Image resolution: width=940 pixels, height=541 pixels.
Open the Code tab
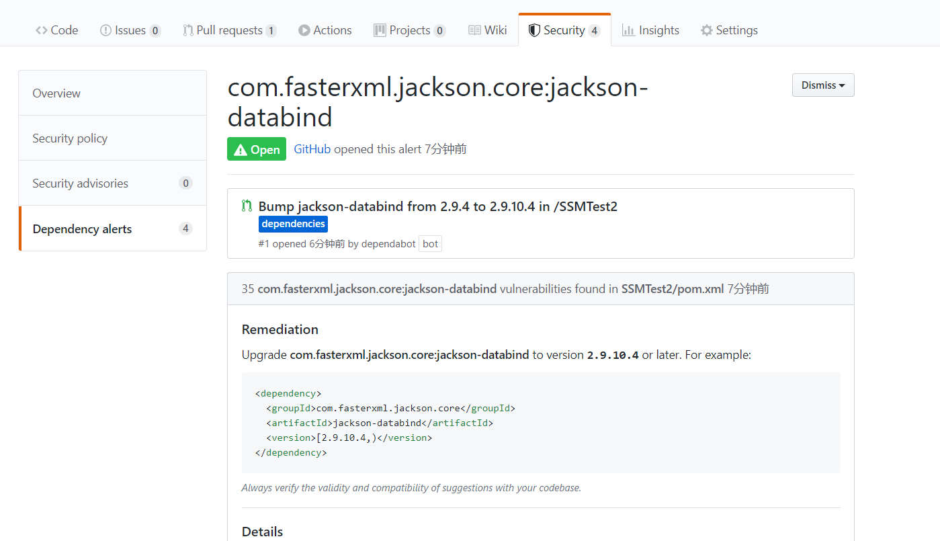pos(56,30)
